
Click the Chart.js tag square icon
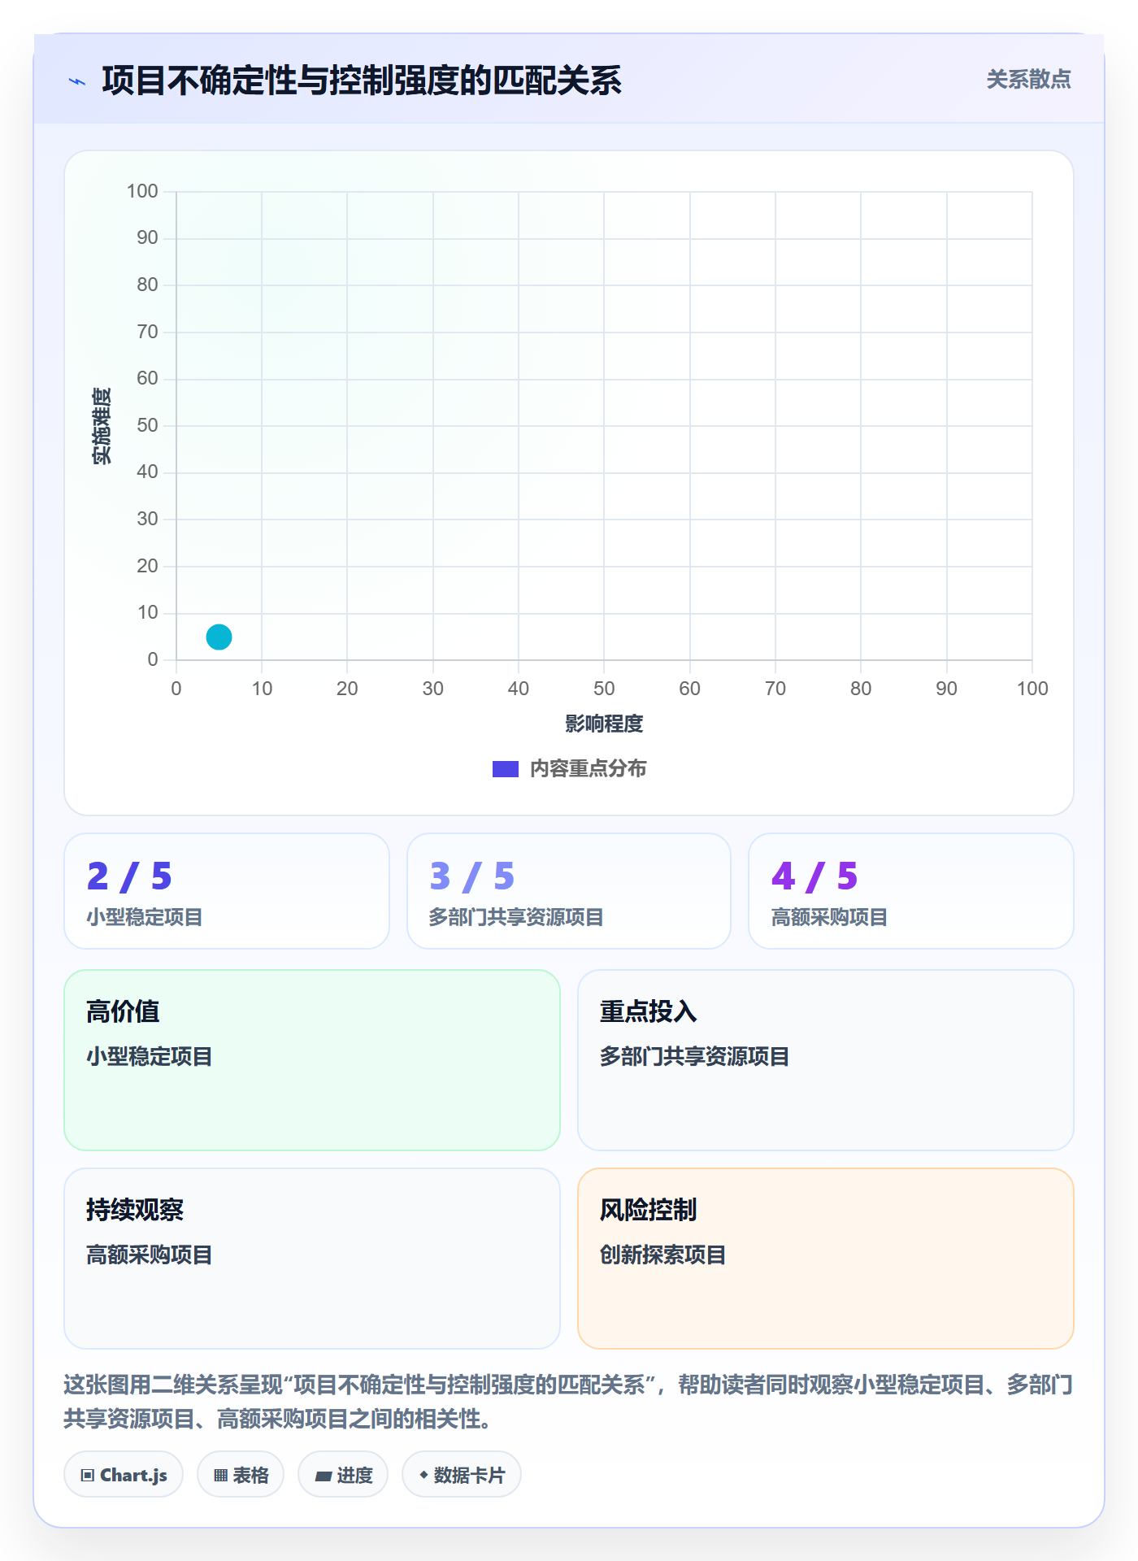click(x=88, y=1476)
